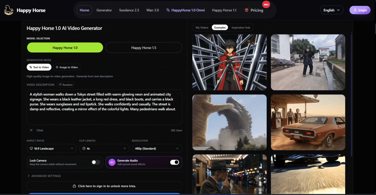Switch to the Examples tab
The height and width of the screenshot is (195, 376).
pyautogui.click(x=220, y=28)
